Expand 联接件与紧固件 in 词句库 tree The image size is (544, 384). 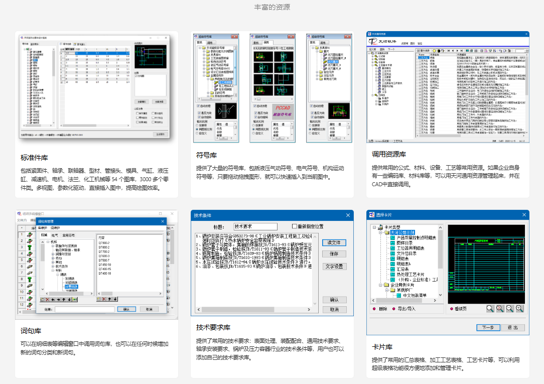pos(53,246)
